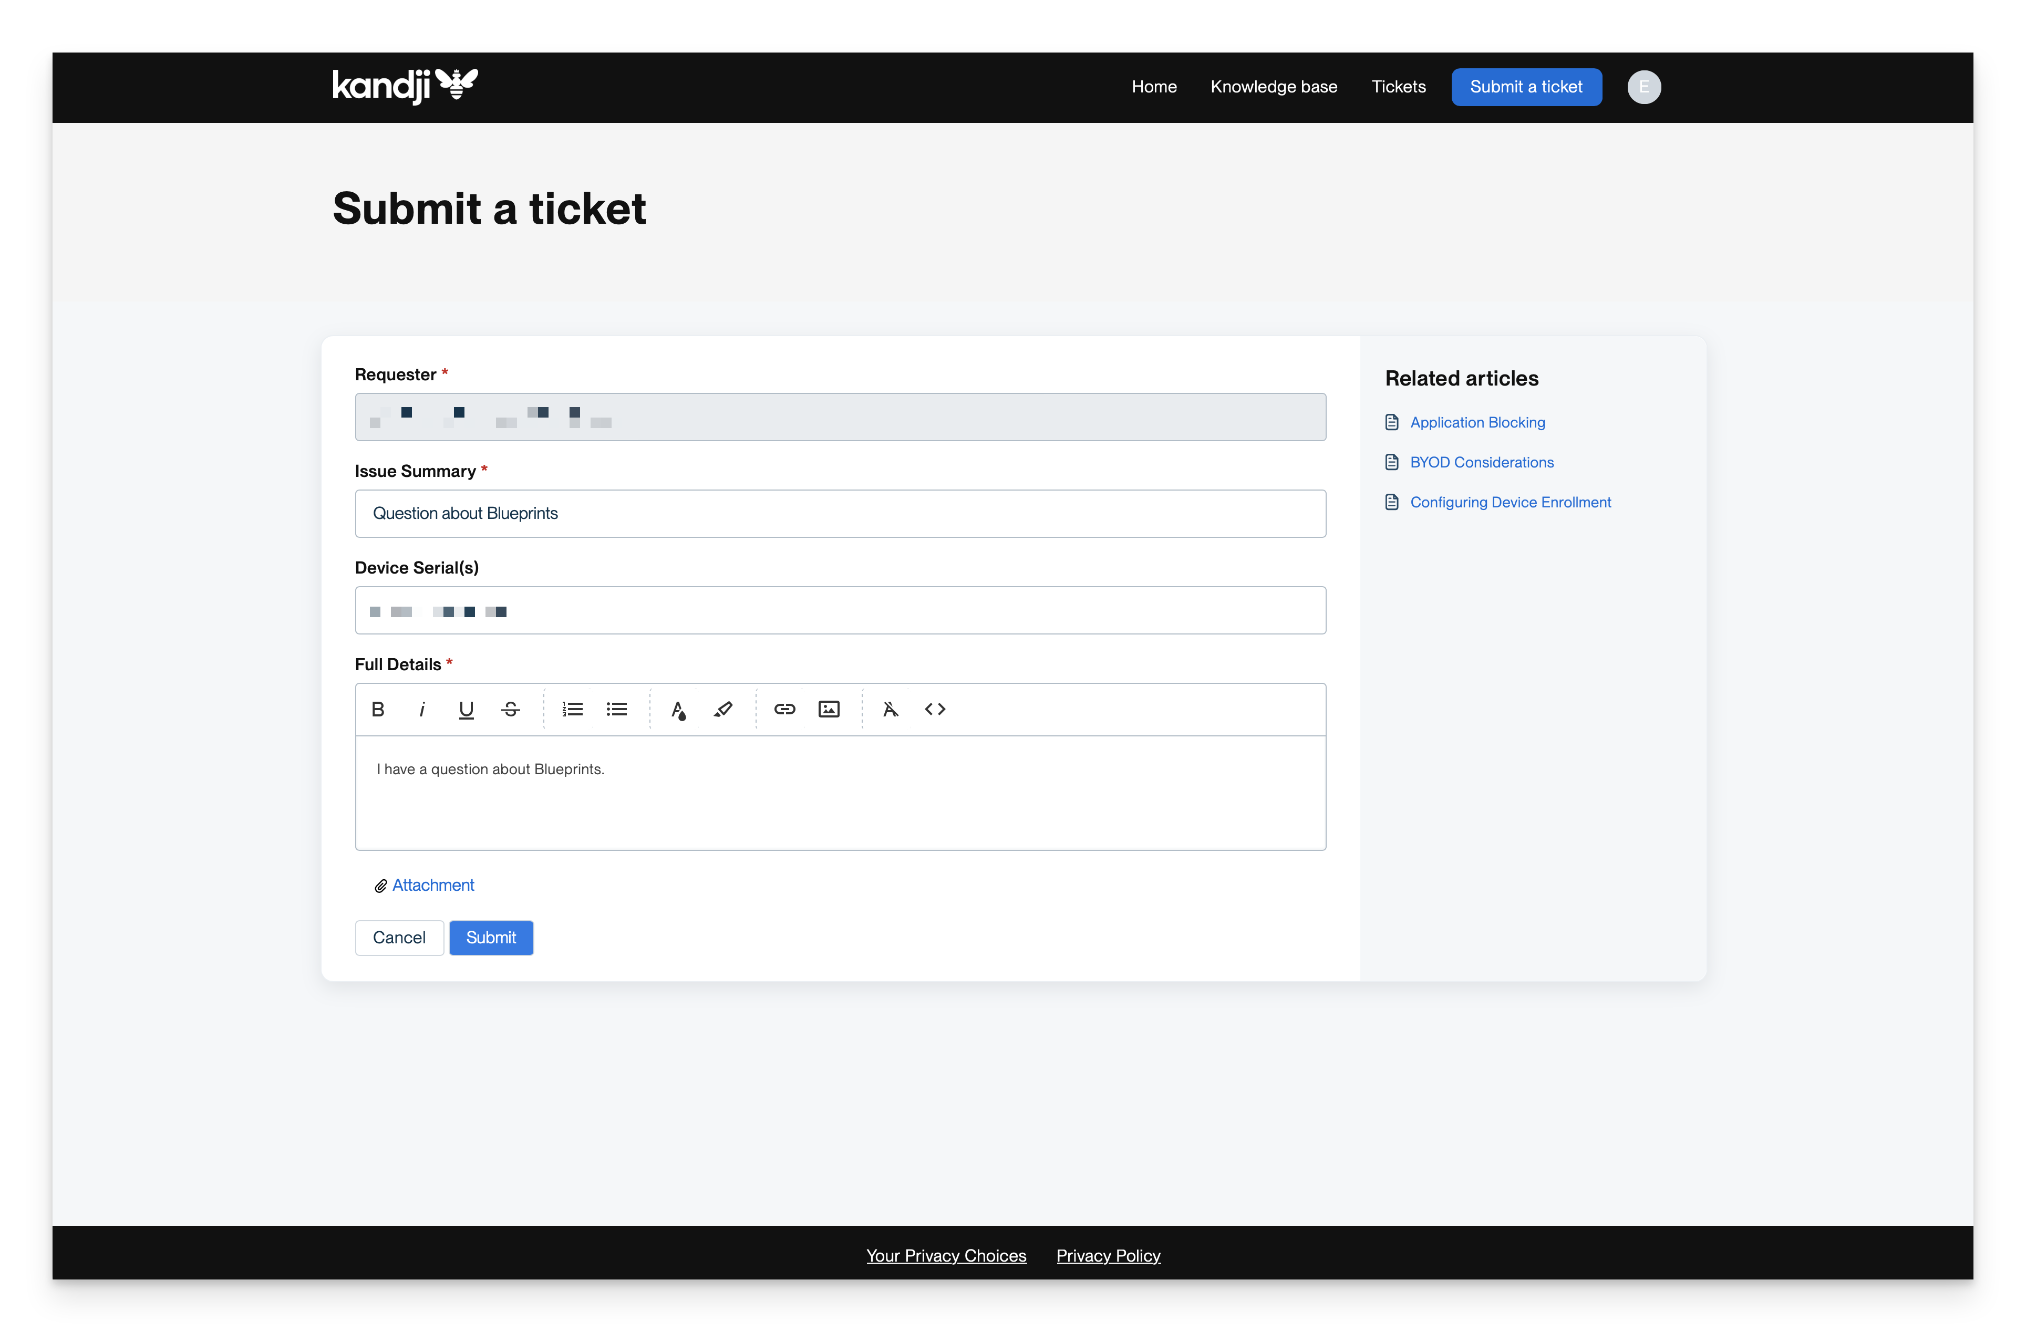The height and width of the screenshot is (1332, 2026).
Task: Insert a bullet list
Action: pyautogui.click(x=616, y=709)
